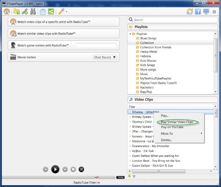This screenshot has width=221, height=187.
Task: Select London Beat - You Bring on the Sun
Action: coord(156,161)
